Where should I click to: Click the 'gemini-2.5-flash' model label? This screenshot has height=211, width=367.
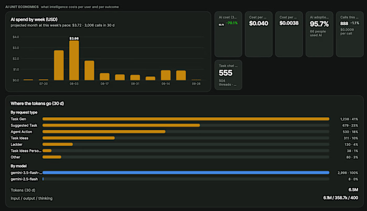point(24,179)
